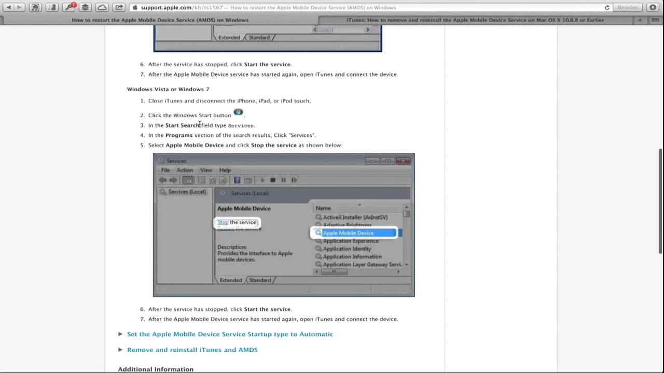The image size is (664, 373).
Task: Expand Set the Apple Mobile Device Service Startup section
Action: pyautogui.click(x=120, y=334)
